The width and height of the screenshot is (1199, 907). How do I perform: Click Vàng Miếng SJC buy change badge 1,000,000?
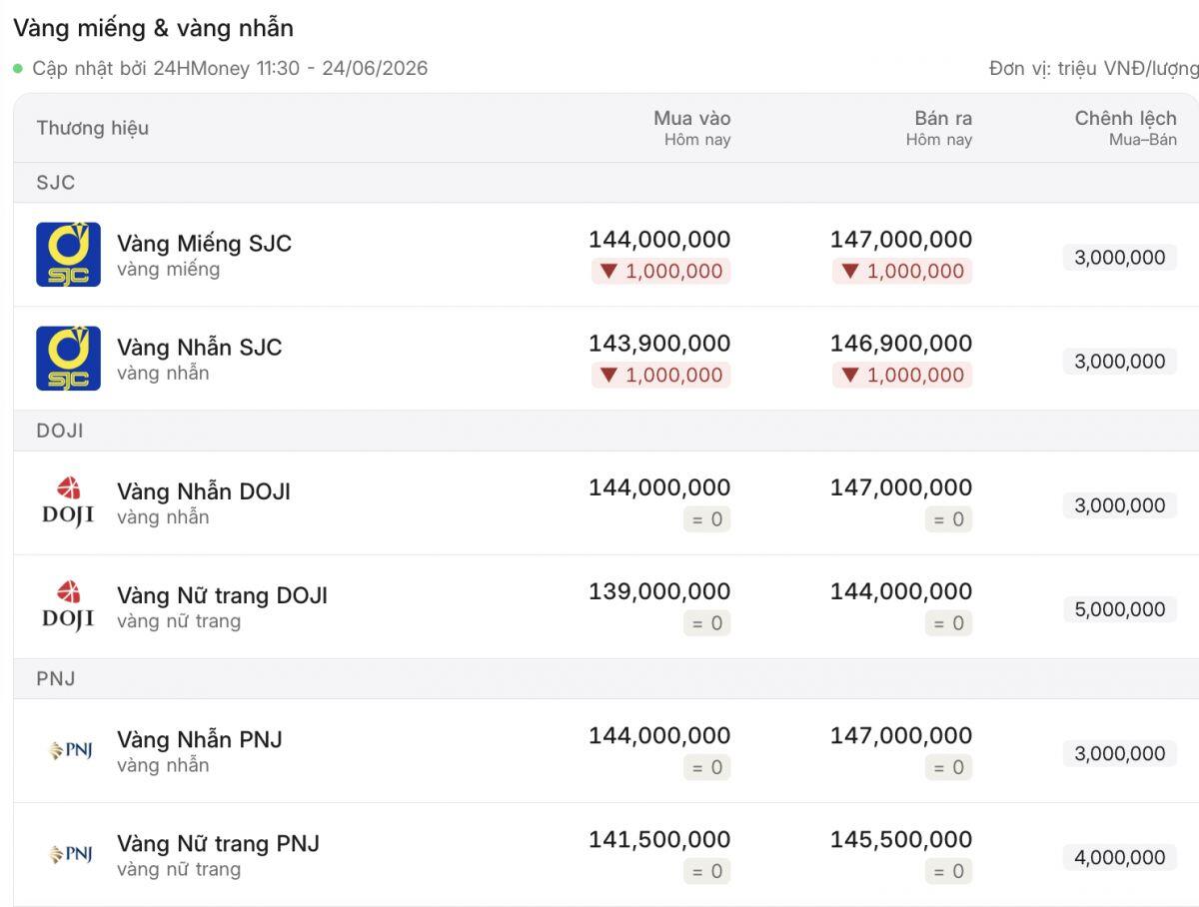point(660,271)
